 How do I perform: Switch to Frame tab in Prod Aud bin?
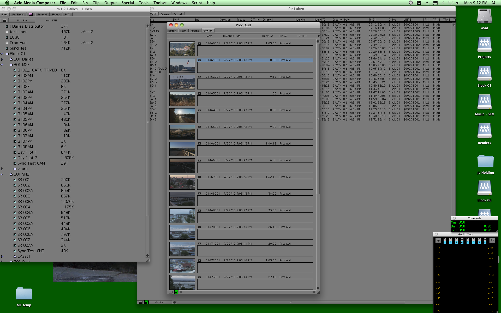click(195, 31)
